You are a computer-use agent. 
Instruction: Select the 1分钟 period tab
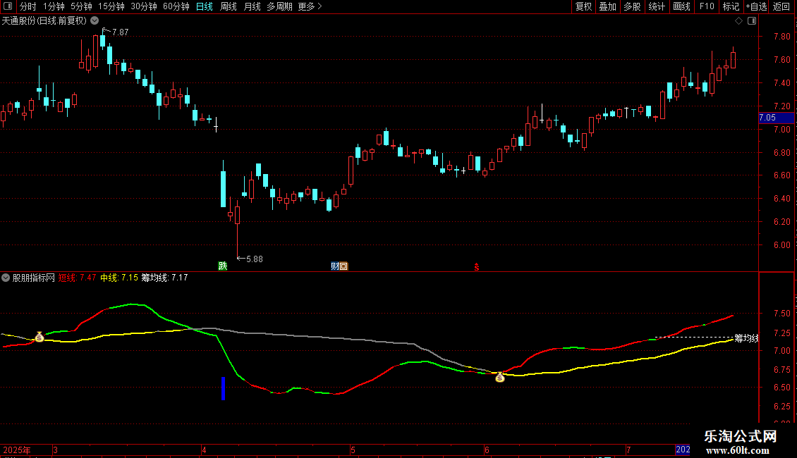54,6
